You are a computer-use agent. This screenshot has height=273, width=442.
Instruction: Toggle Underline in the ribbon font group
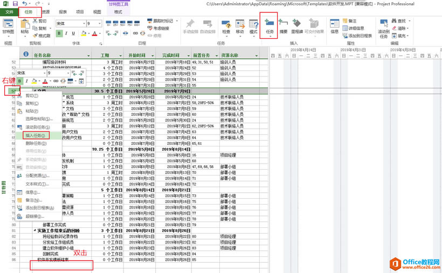point(73,33)
